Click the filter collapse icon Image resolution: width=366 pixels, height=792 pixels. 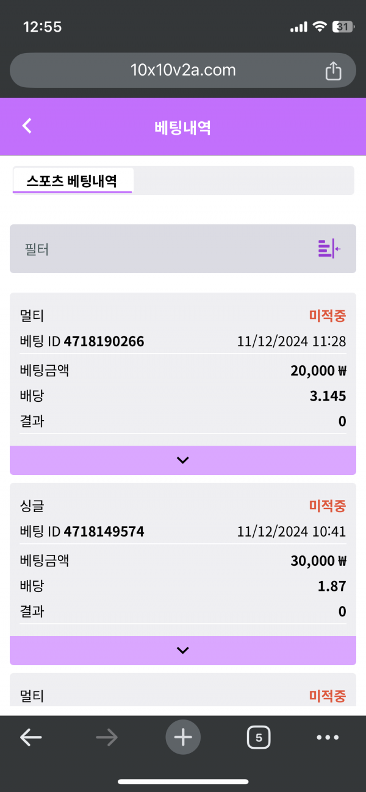coord(329,249)
